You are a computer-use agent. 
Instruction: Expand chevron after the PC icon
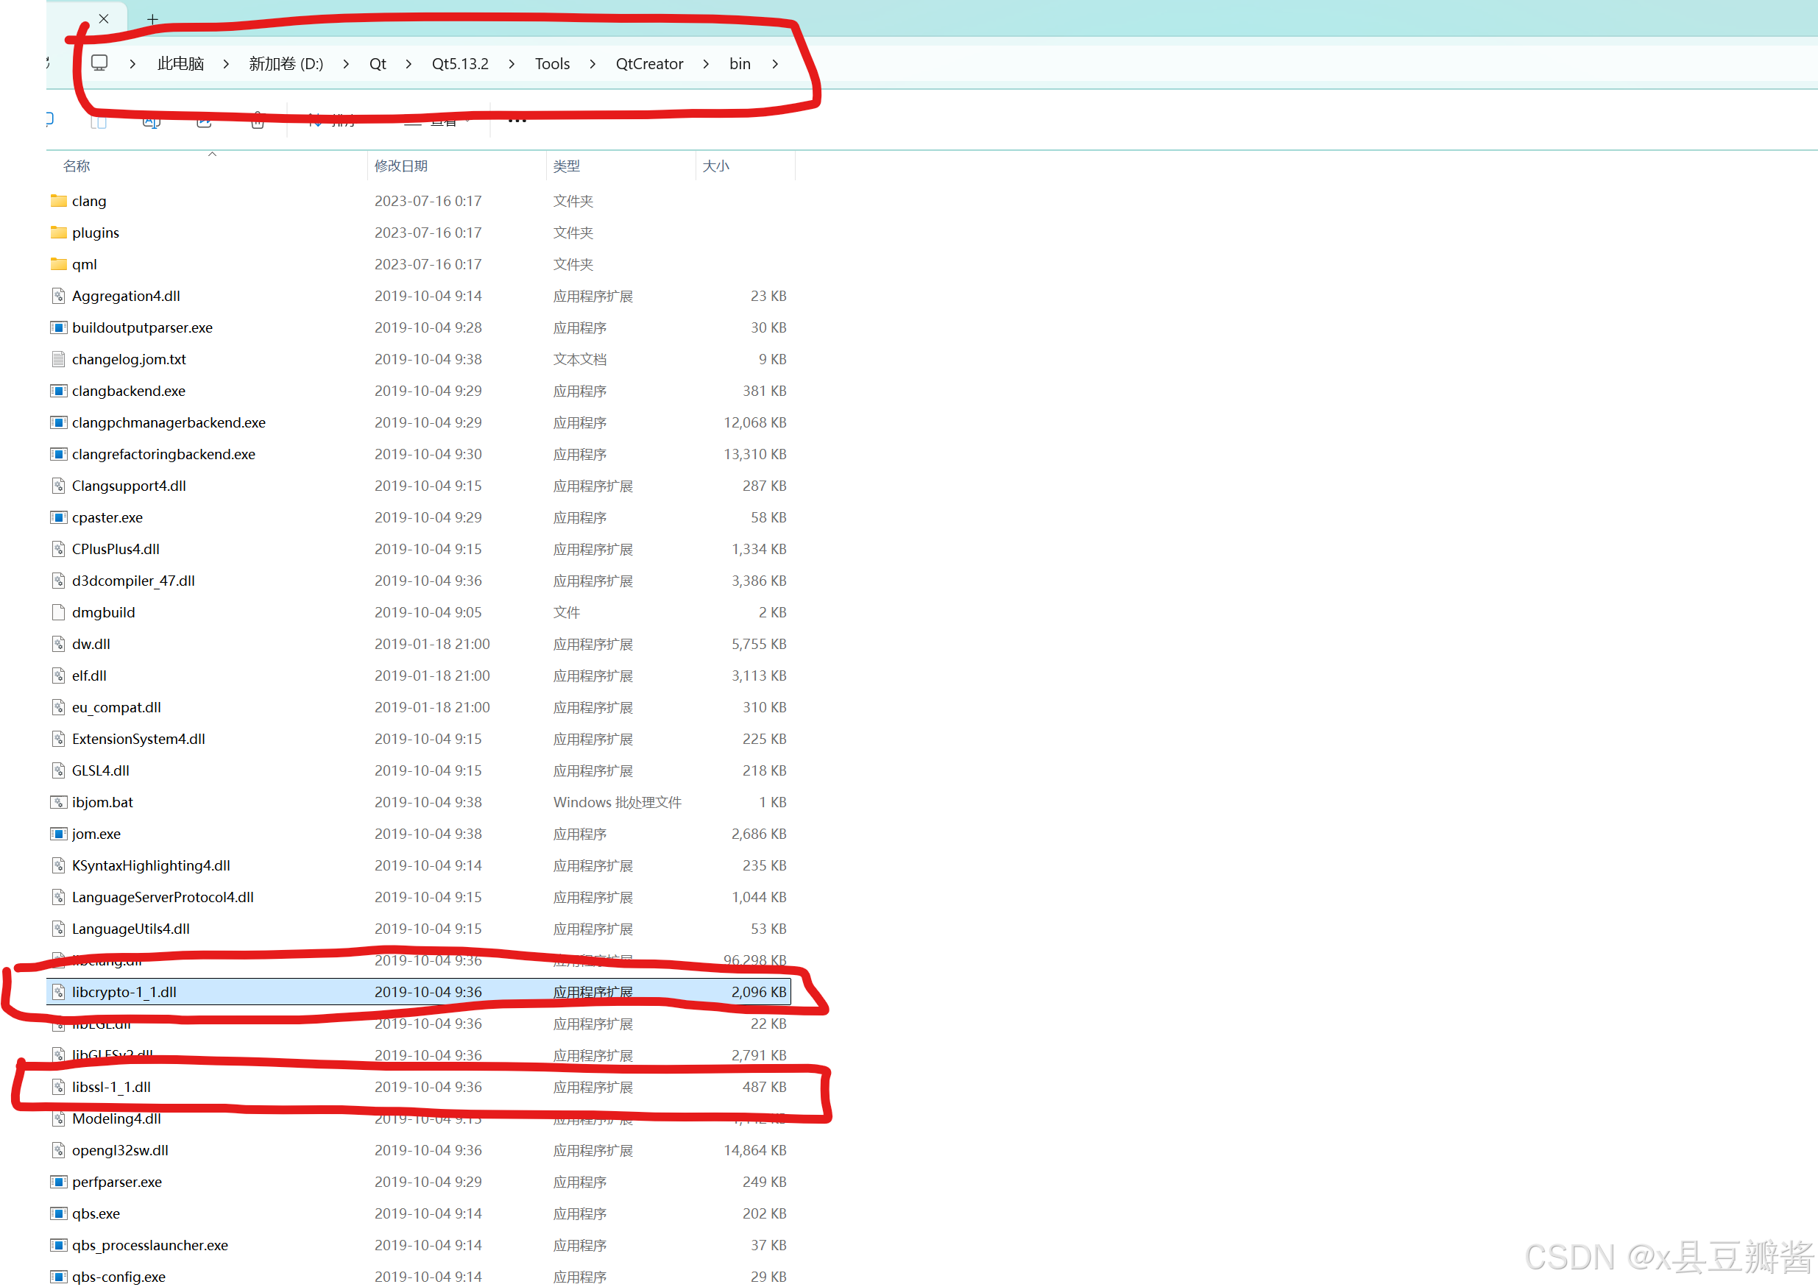132,63
